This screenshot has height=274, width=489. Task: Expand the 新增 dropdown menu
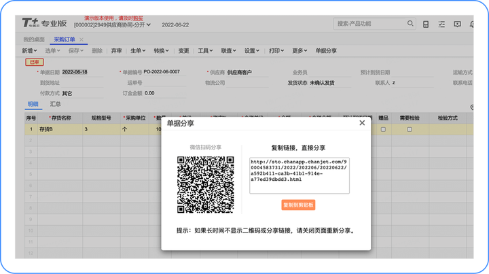click(29, 50)
